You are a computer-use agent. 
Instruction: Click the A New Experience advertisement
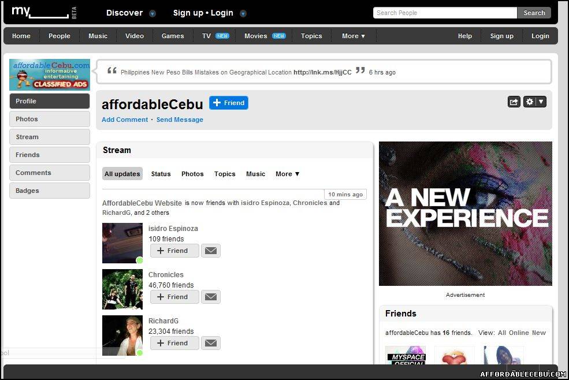pos(466,214)
